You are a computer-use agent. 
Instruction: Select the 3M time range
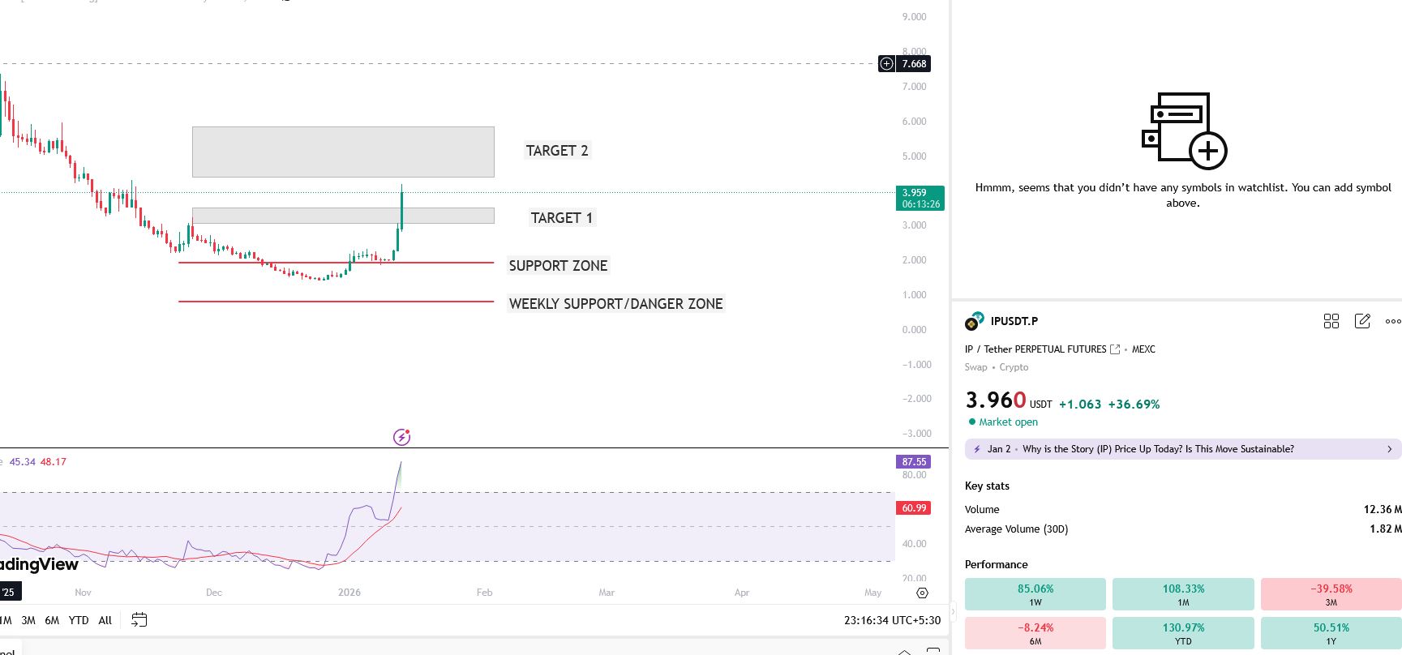28,620
